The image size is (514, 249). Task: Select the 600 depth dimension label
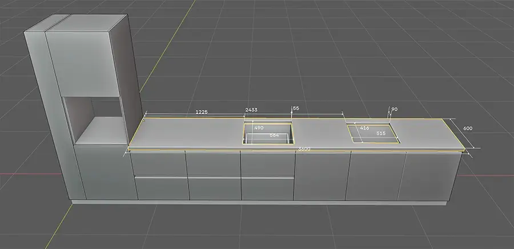click(468, 129)
